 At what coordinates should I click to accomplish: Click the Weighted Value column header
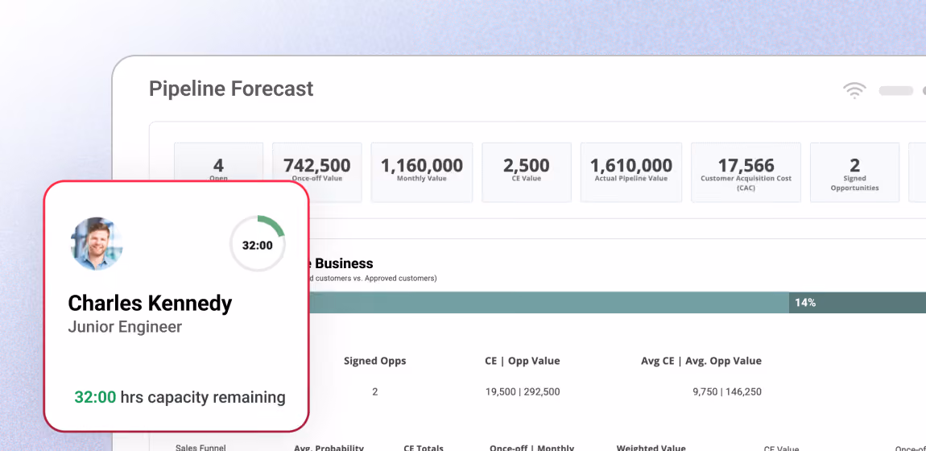[x=651, y=448]
